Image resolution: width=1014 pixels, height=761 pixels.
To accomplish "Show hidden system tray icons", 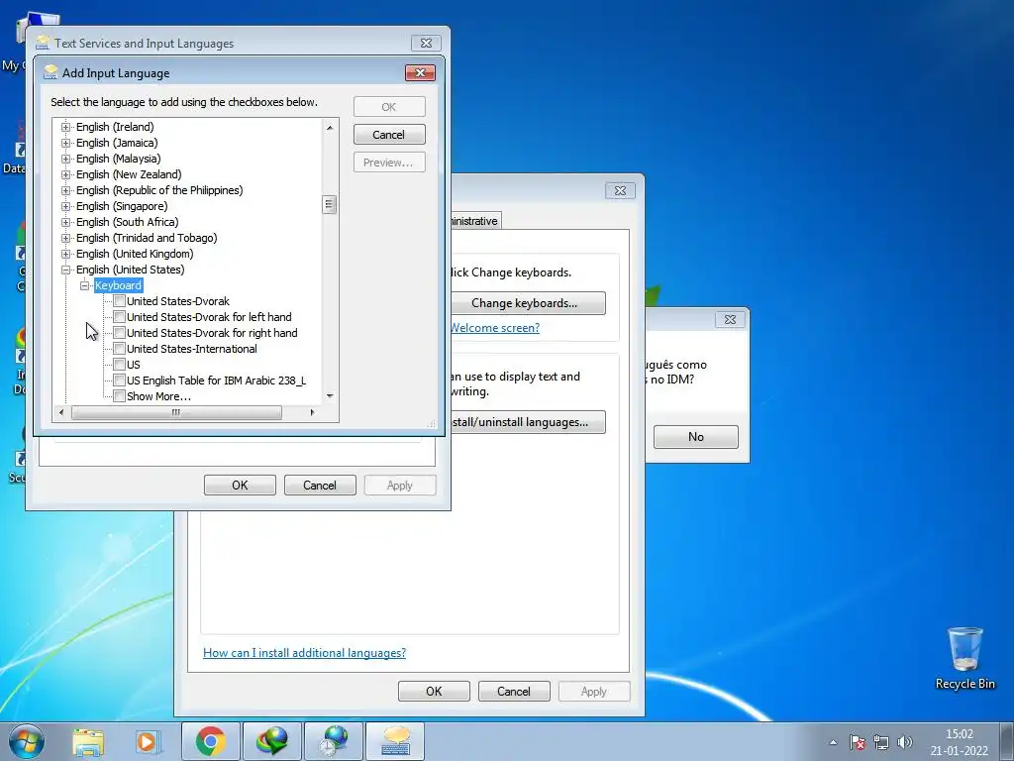I will click(x=833, y=742).
